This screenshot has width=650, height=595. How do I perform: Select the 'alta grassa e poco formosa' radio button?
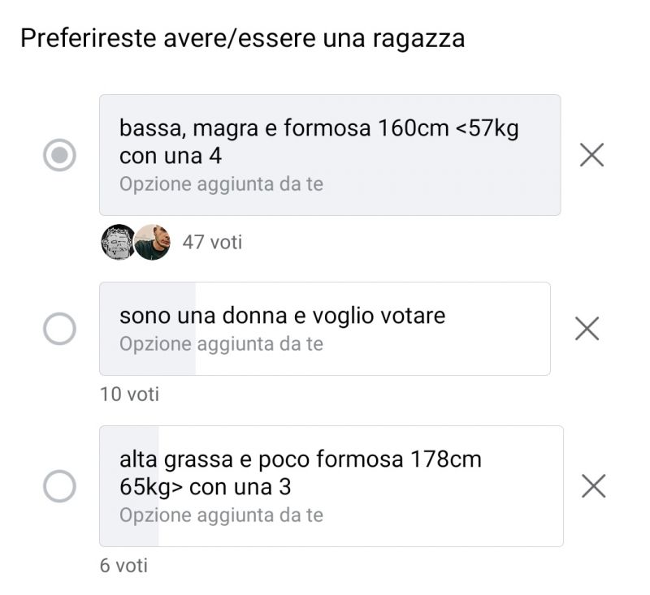coord(59,486)
